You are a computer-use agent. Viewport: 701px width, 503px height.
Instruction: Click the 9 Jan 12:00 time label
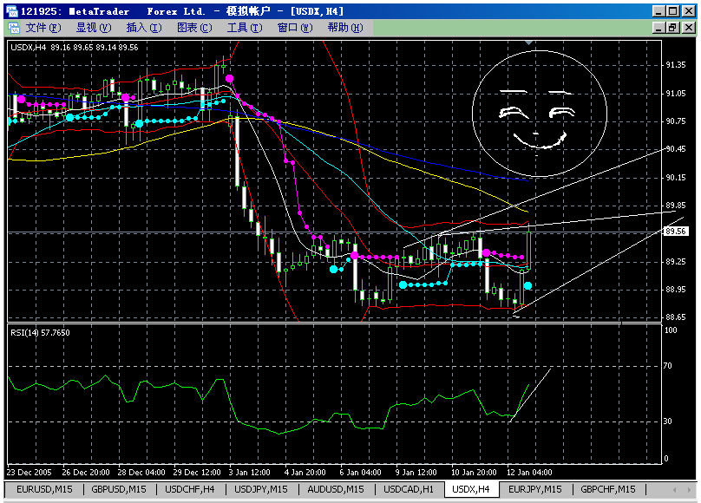416,472
